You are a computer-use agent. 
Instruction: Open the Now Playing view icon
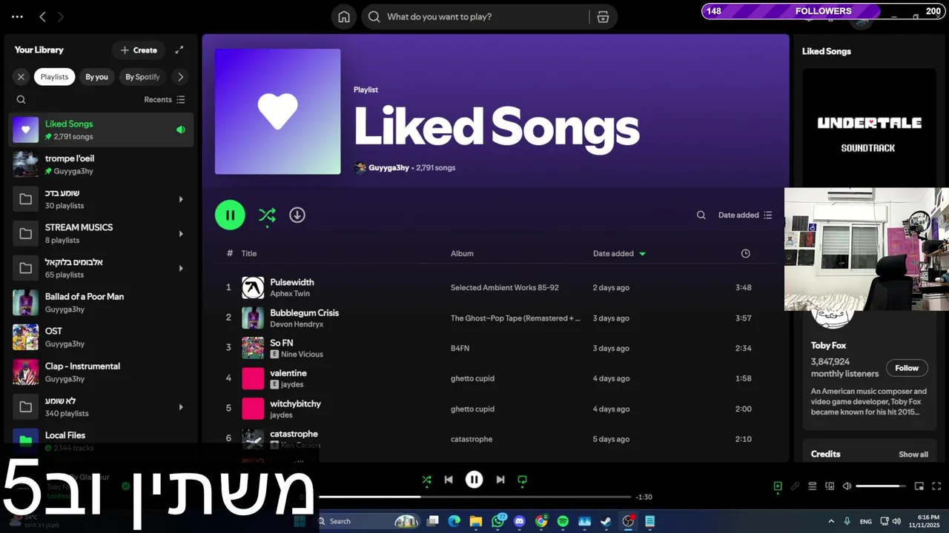[x=778, y=486]
